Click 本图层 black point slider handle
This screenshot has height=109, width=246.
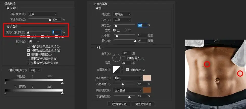point(5,83)
